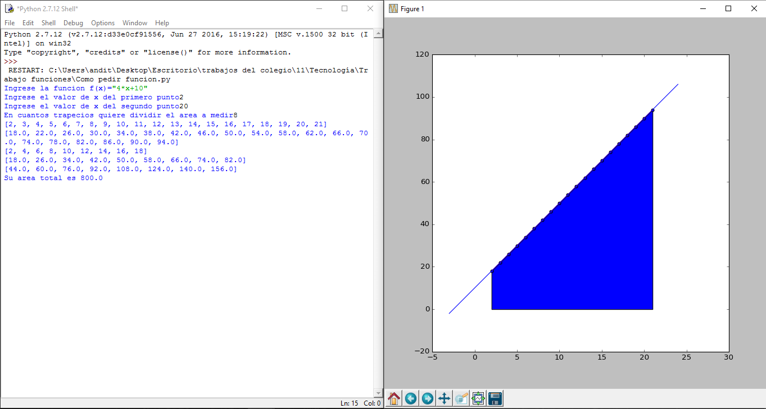This screenshot has width=766, height=409.
Task: Click the Figure 1 window title text
Action: pyautogui.click(x=413, y=9)
